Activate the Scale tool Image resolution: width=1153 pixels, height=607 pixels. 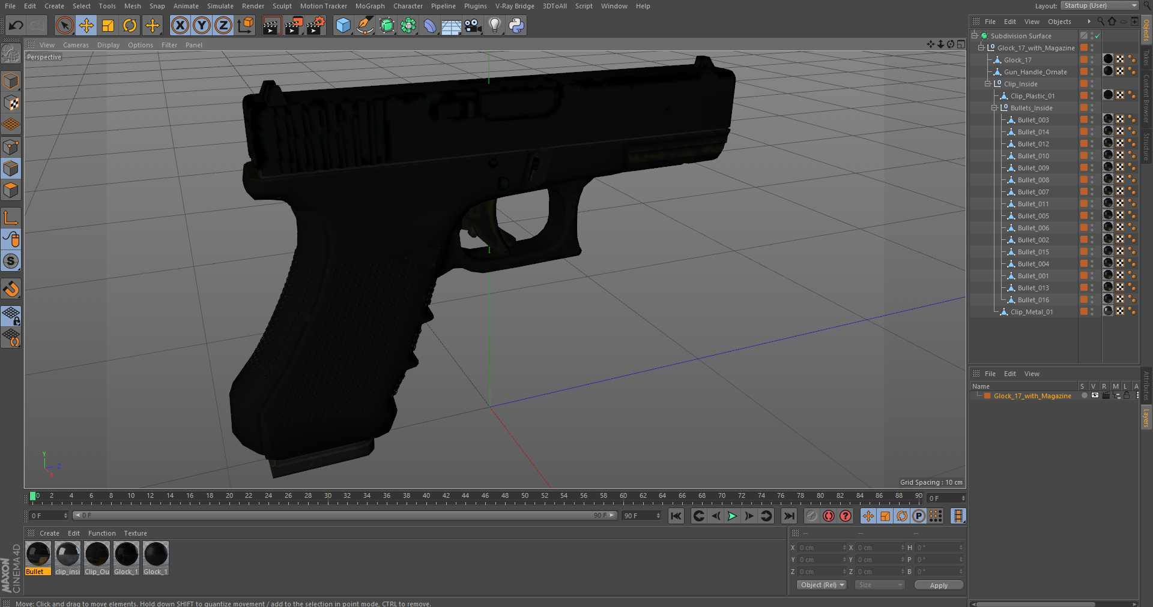pyautogui.click(x=108, y=25)
